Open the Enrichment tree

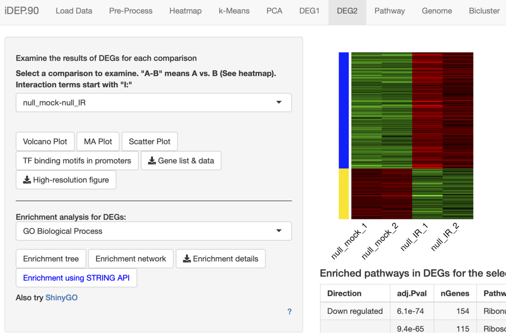click(51, 259)
